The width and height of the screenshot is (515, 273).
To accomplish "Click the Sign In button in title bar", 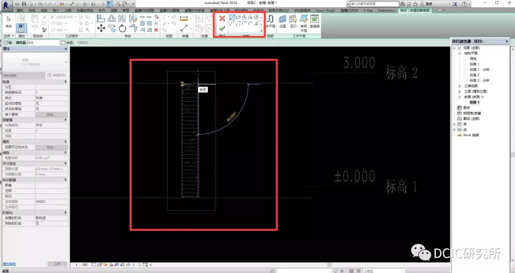I will click(426, 4).
